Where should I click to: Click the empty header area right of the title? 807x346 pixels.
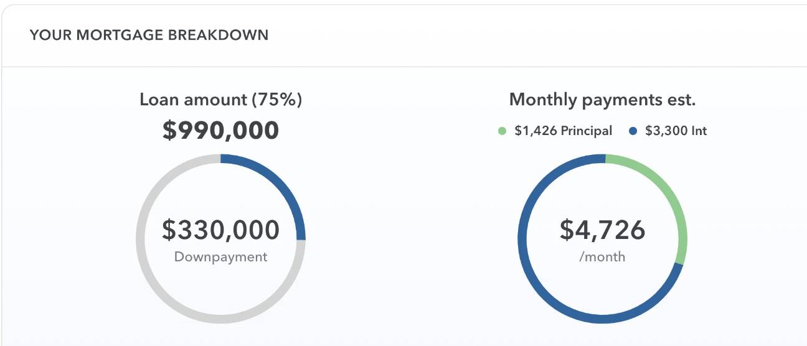click(x=529, y=35)
